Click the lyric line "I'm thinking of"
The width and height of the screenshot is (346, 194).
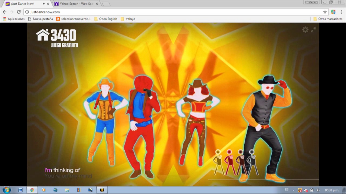(x=62, y=170)
